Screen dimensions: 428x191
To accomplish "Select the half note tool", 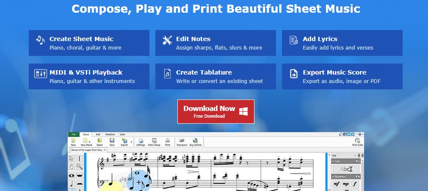I will (72, 184).
